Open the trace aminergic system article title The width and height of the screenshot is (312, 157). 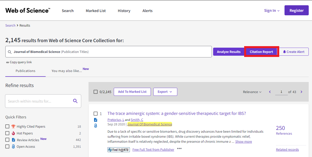tap(177, 113)
